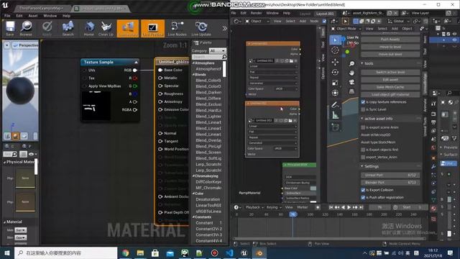Click the Clean Up icon in Unreal toolbar

pyautogui.click(x=106, y=29)
